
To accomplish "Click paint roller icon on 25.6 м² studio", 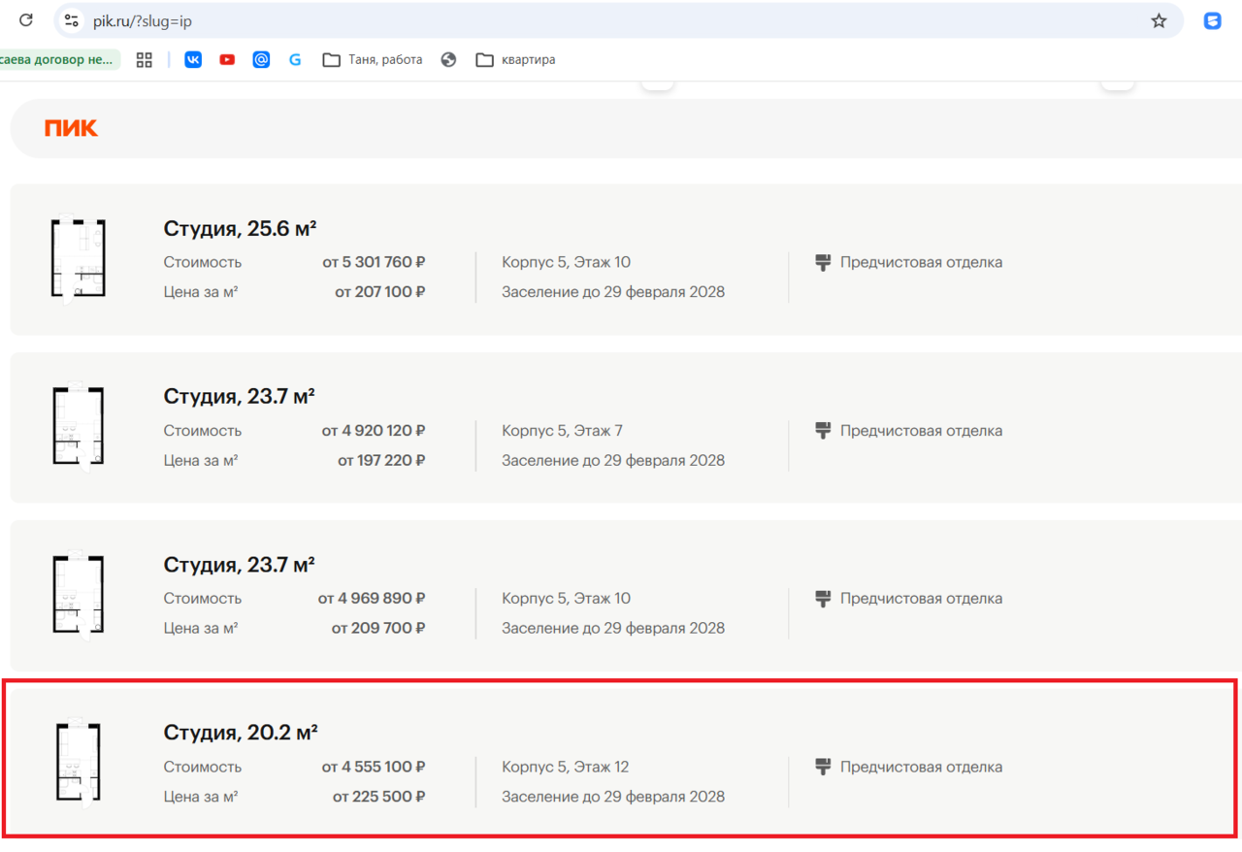I will pos(823,262).
